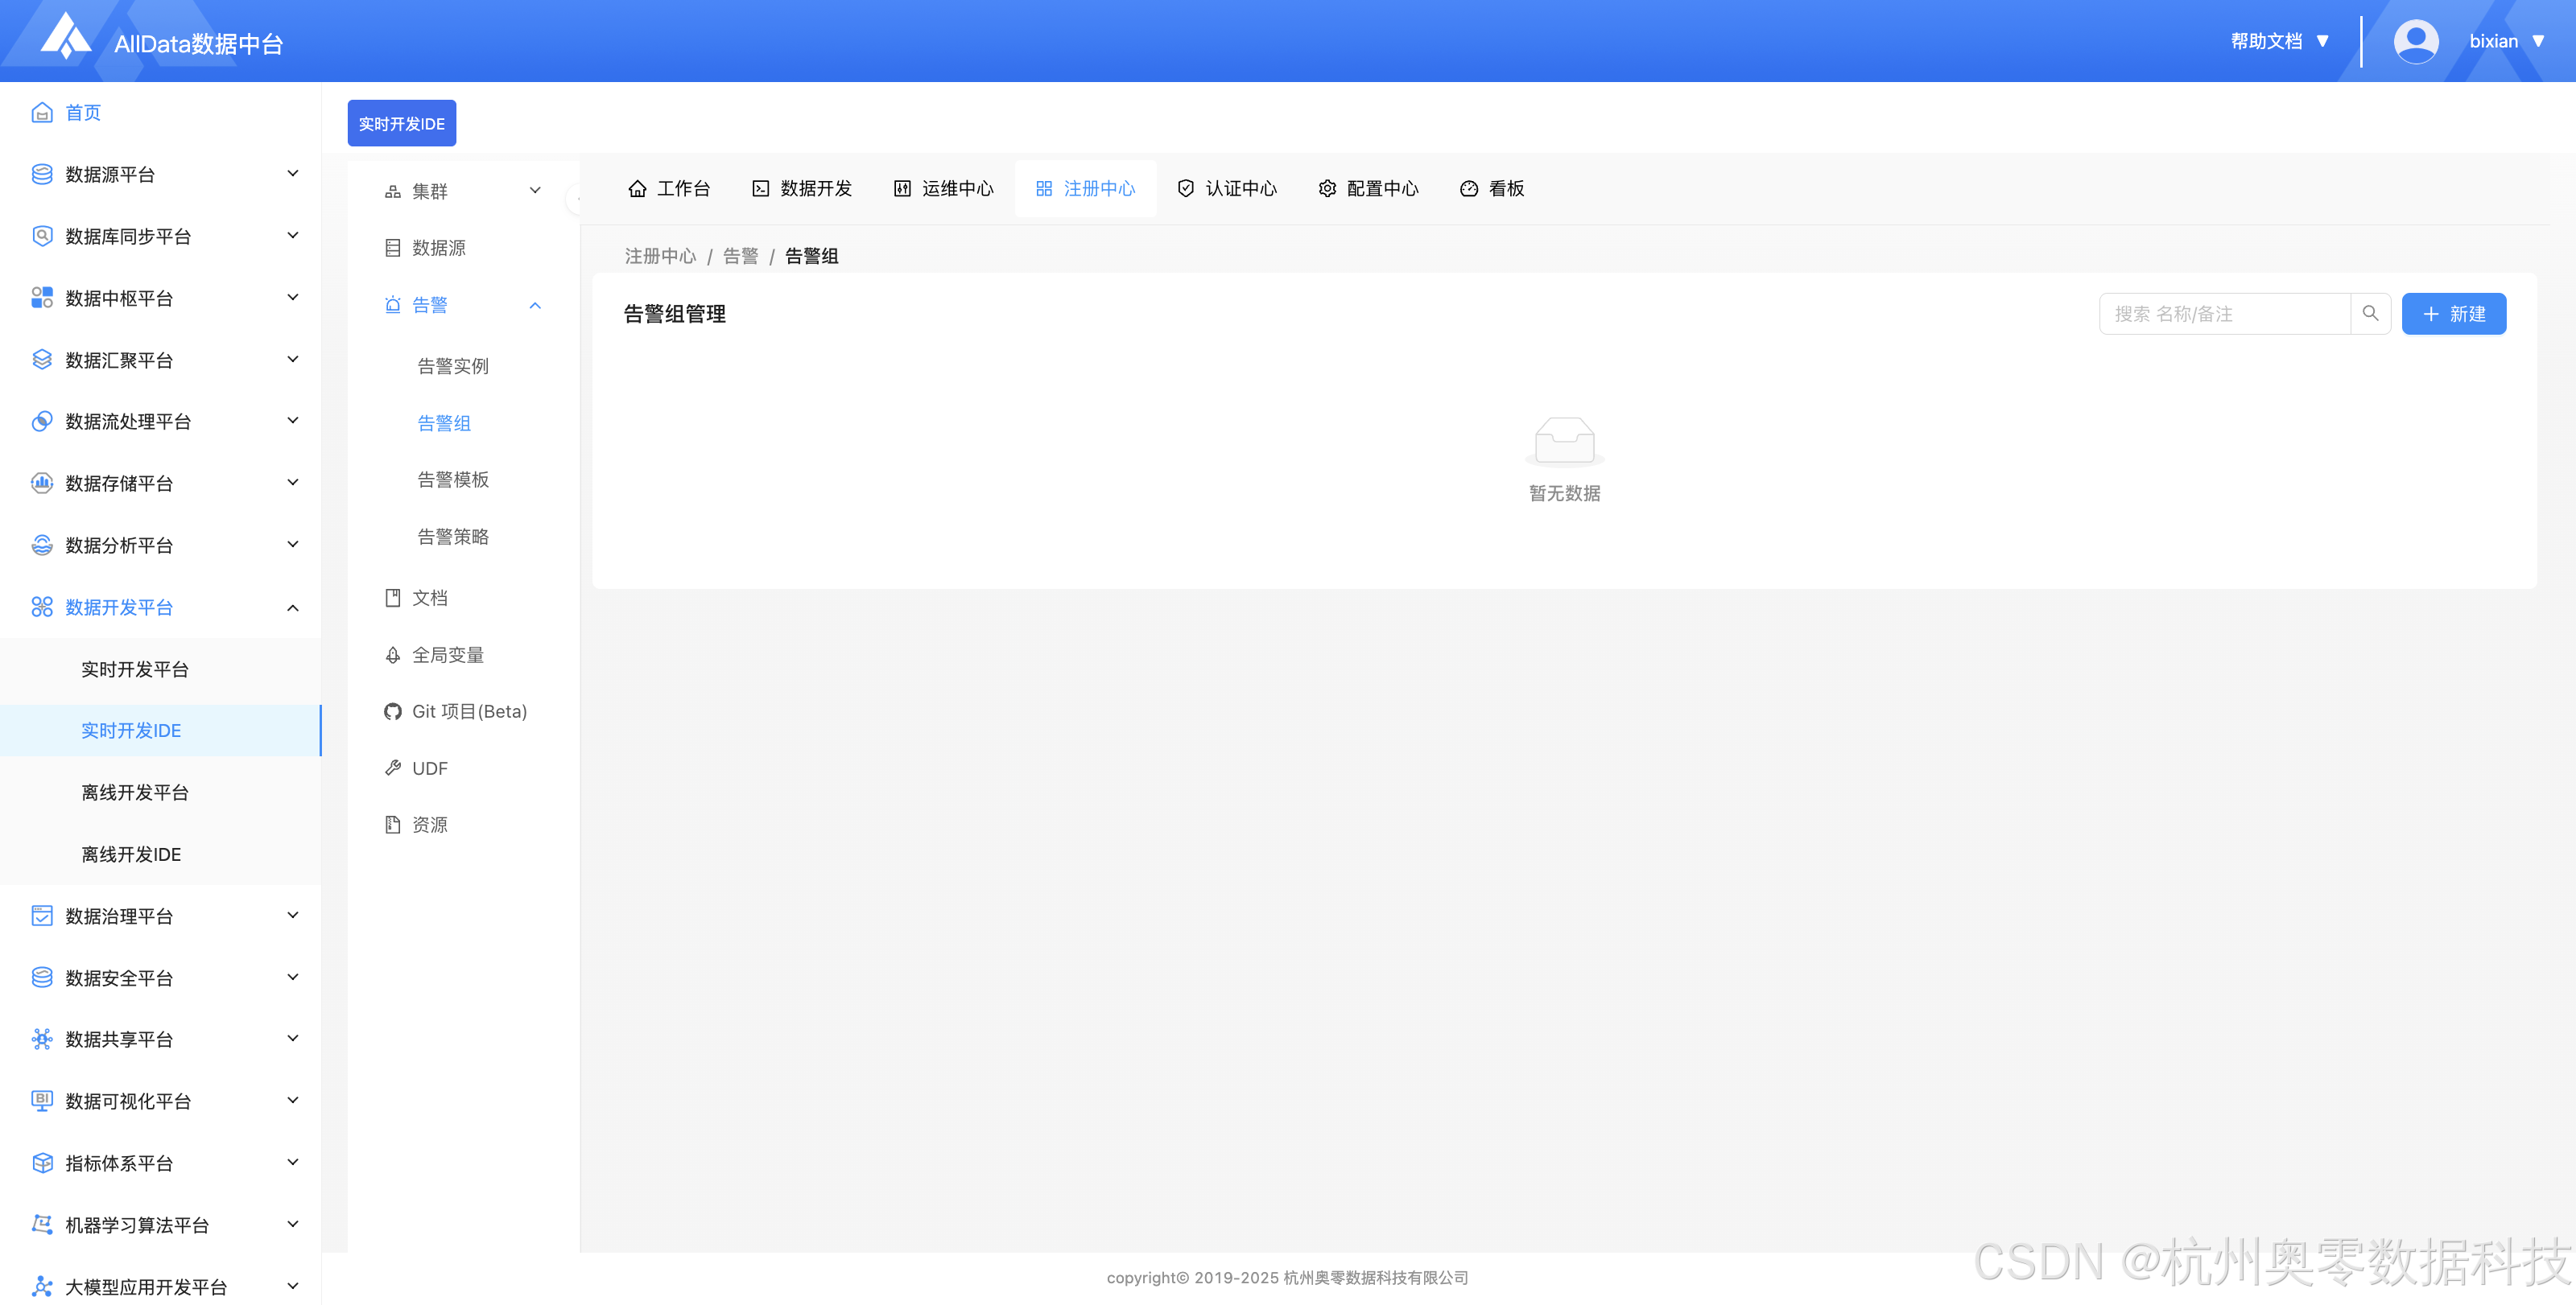Screen dimensions: 2576x1305
Task: Click the 新建 button
Action: click(x=2453, y=314)
